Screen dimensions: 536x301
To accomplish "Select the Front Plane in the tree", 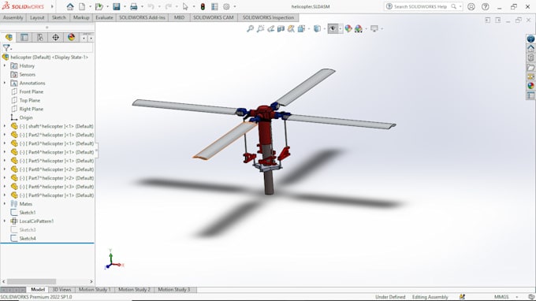I will point(31,91).
